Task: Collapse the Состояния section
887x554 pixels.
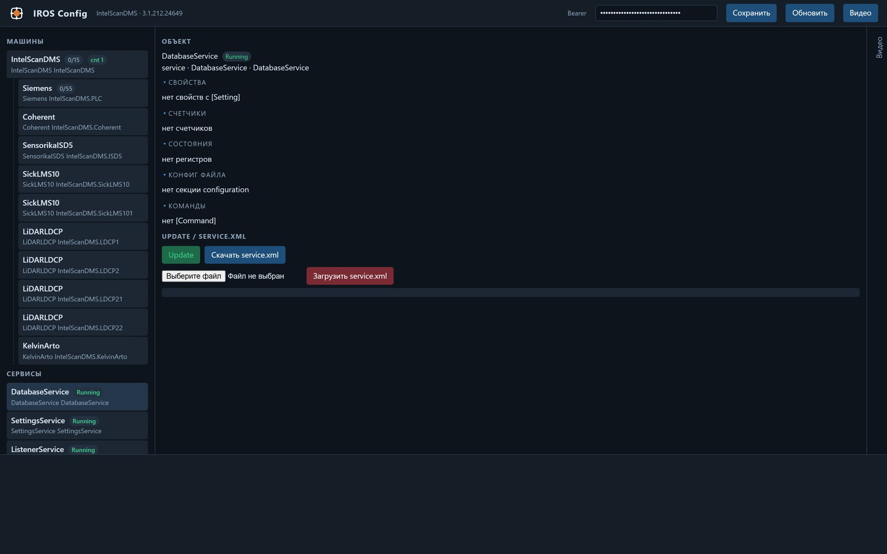Action: coord(187,144)
